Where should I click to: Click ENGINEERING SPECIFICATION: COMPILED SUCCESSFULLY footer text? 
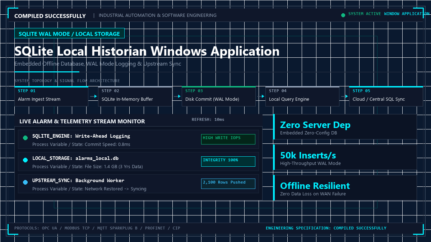pyautogui.click(x=326, y=228)
